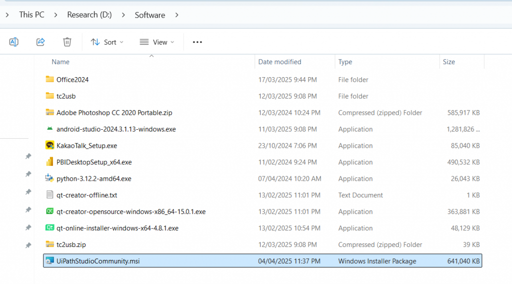Select the tc2usb folder name

click(x=66, y=96)
